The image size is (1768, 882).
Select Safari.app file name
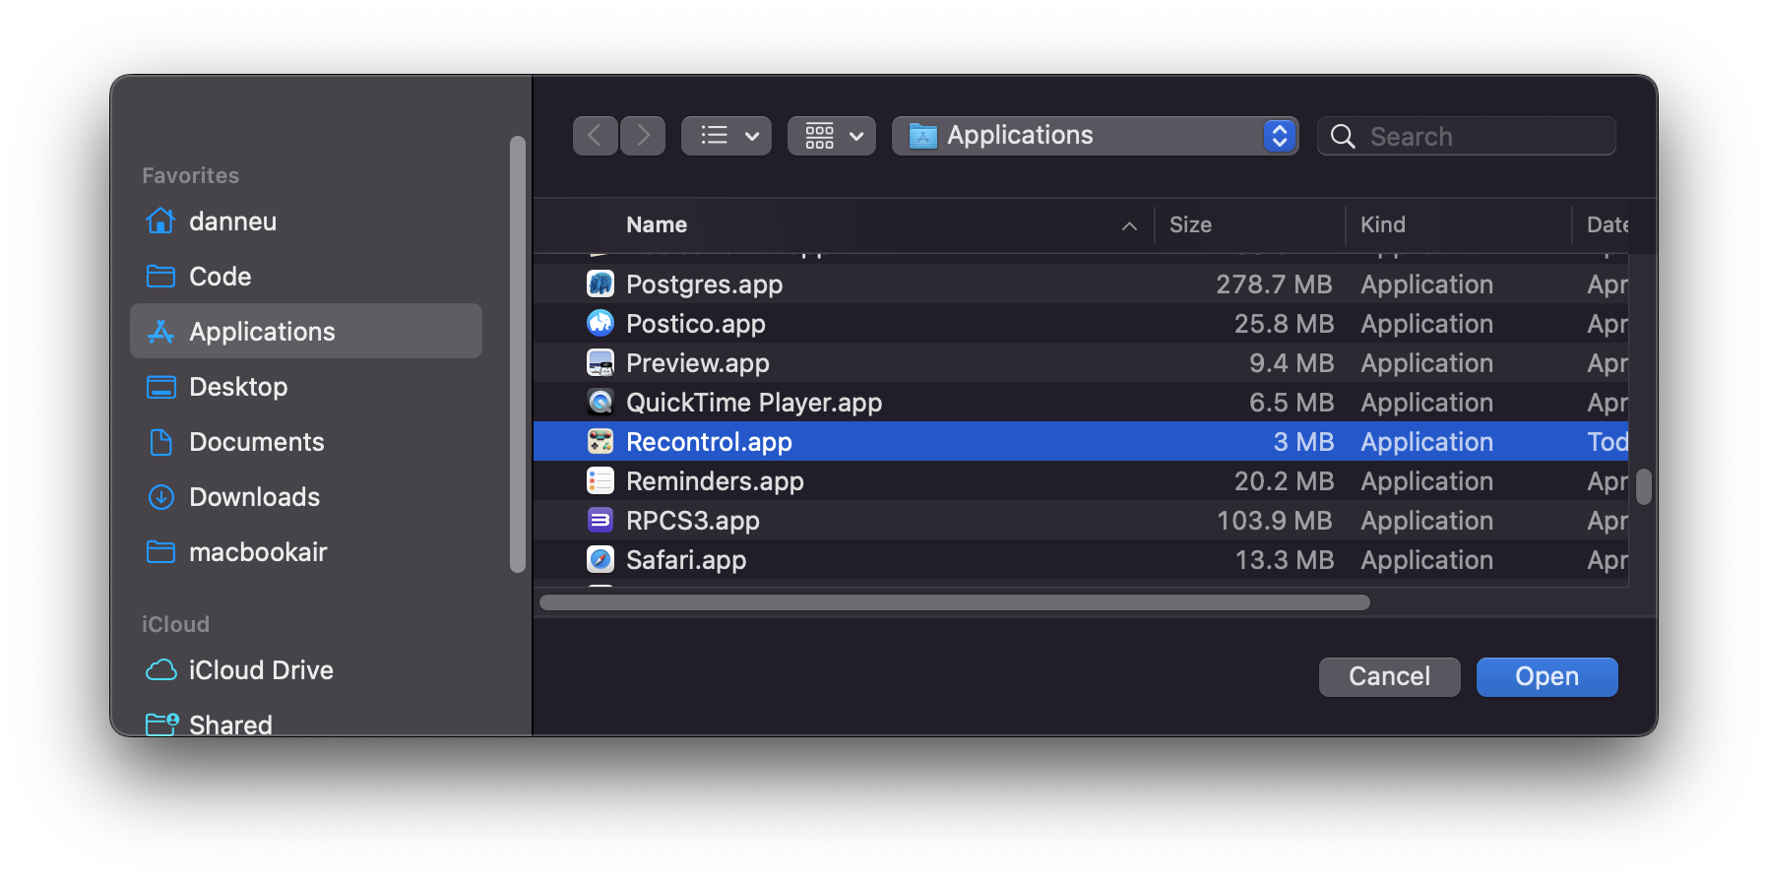(x=686, y=560)
